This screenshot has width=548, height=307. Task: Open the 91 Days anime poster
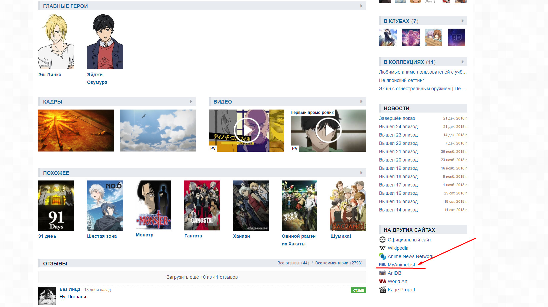(56, 205)
